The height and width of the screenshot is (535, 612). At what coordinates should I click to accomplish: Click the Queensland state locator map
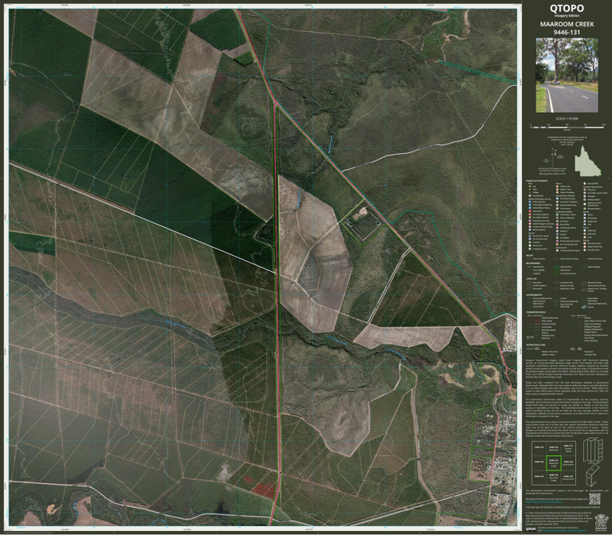587,161
